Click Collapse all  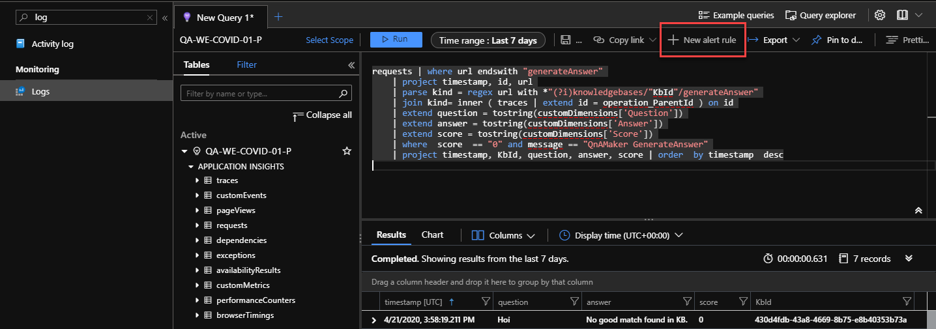[x=323, y=115]
